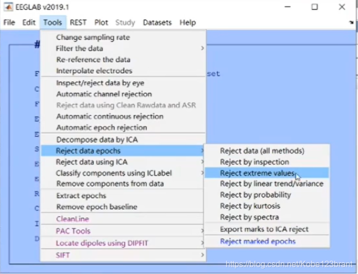
Task: Open the Edit menu
Action: point(29,23)
